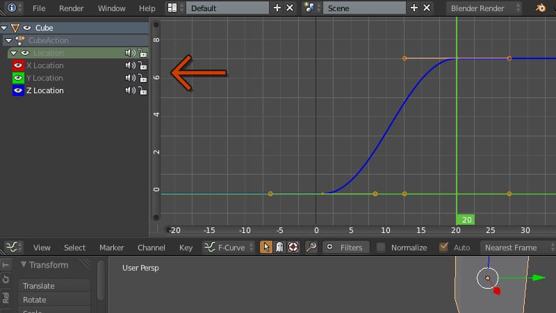
Task: Add a new screen layout
Action: [277, 8]
